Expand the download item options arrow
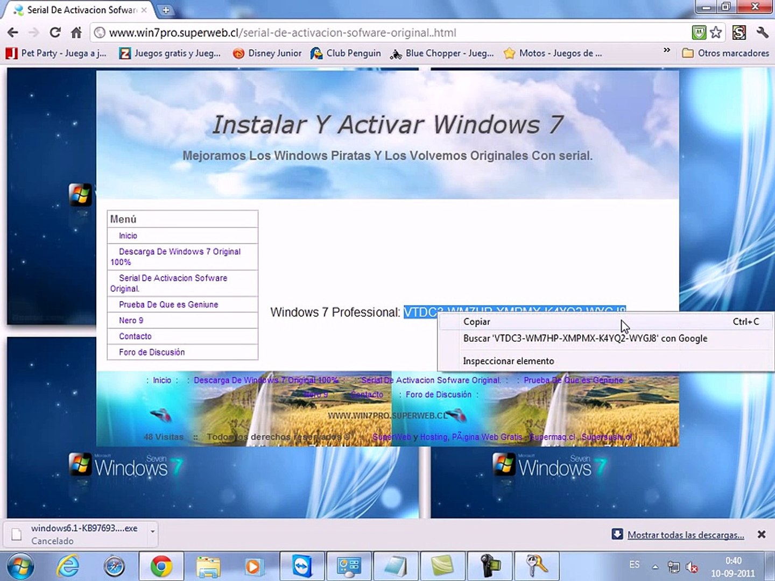775x581 pixels. (153, 532)
